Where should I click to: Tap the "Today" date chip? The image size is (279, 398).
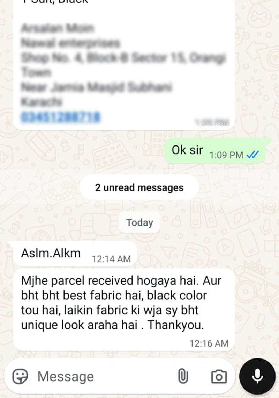(x=139, y=222)
